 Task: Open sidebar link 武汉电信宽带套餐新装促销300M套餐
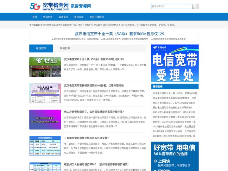pos(174,98)
